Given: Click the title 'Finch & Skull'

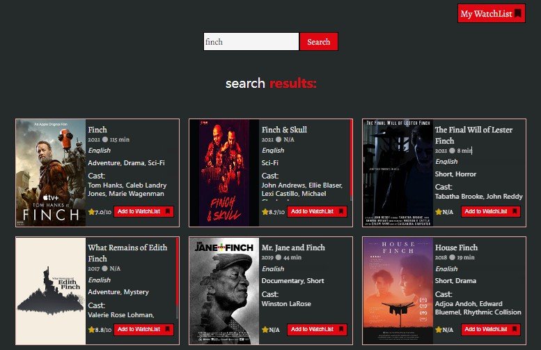Looking at the screenshot, I should (x=284, y=130).
